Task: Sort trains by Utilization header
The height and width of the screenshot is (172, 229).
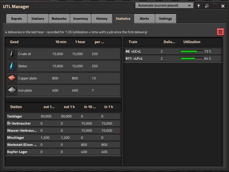Action: click(x=192, y=42)
